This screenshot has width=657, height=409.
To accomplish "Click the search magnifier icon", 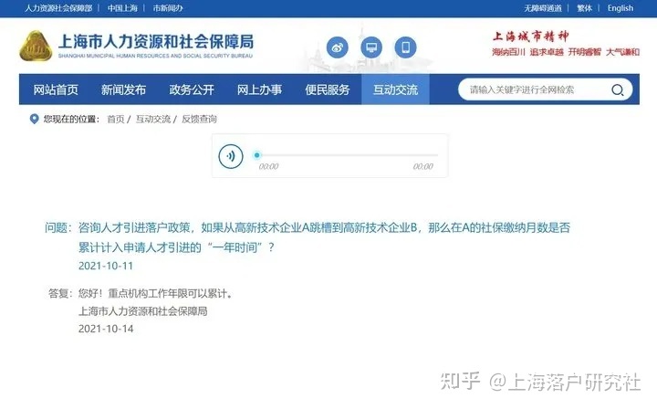I will click(x=617, y=89).
